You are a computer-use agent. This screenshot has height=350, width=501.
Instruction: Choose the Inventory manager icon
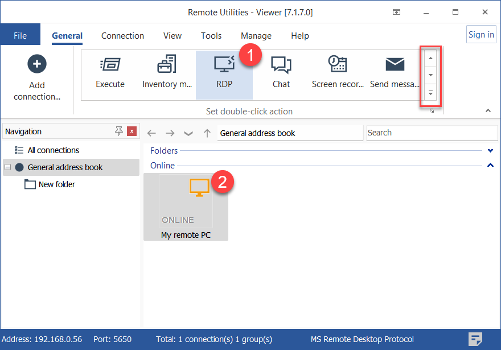point(167,64)
